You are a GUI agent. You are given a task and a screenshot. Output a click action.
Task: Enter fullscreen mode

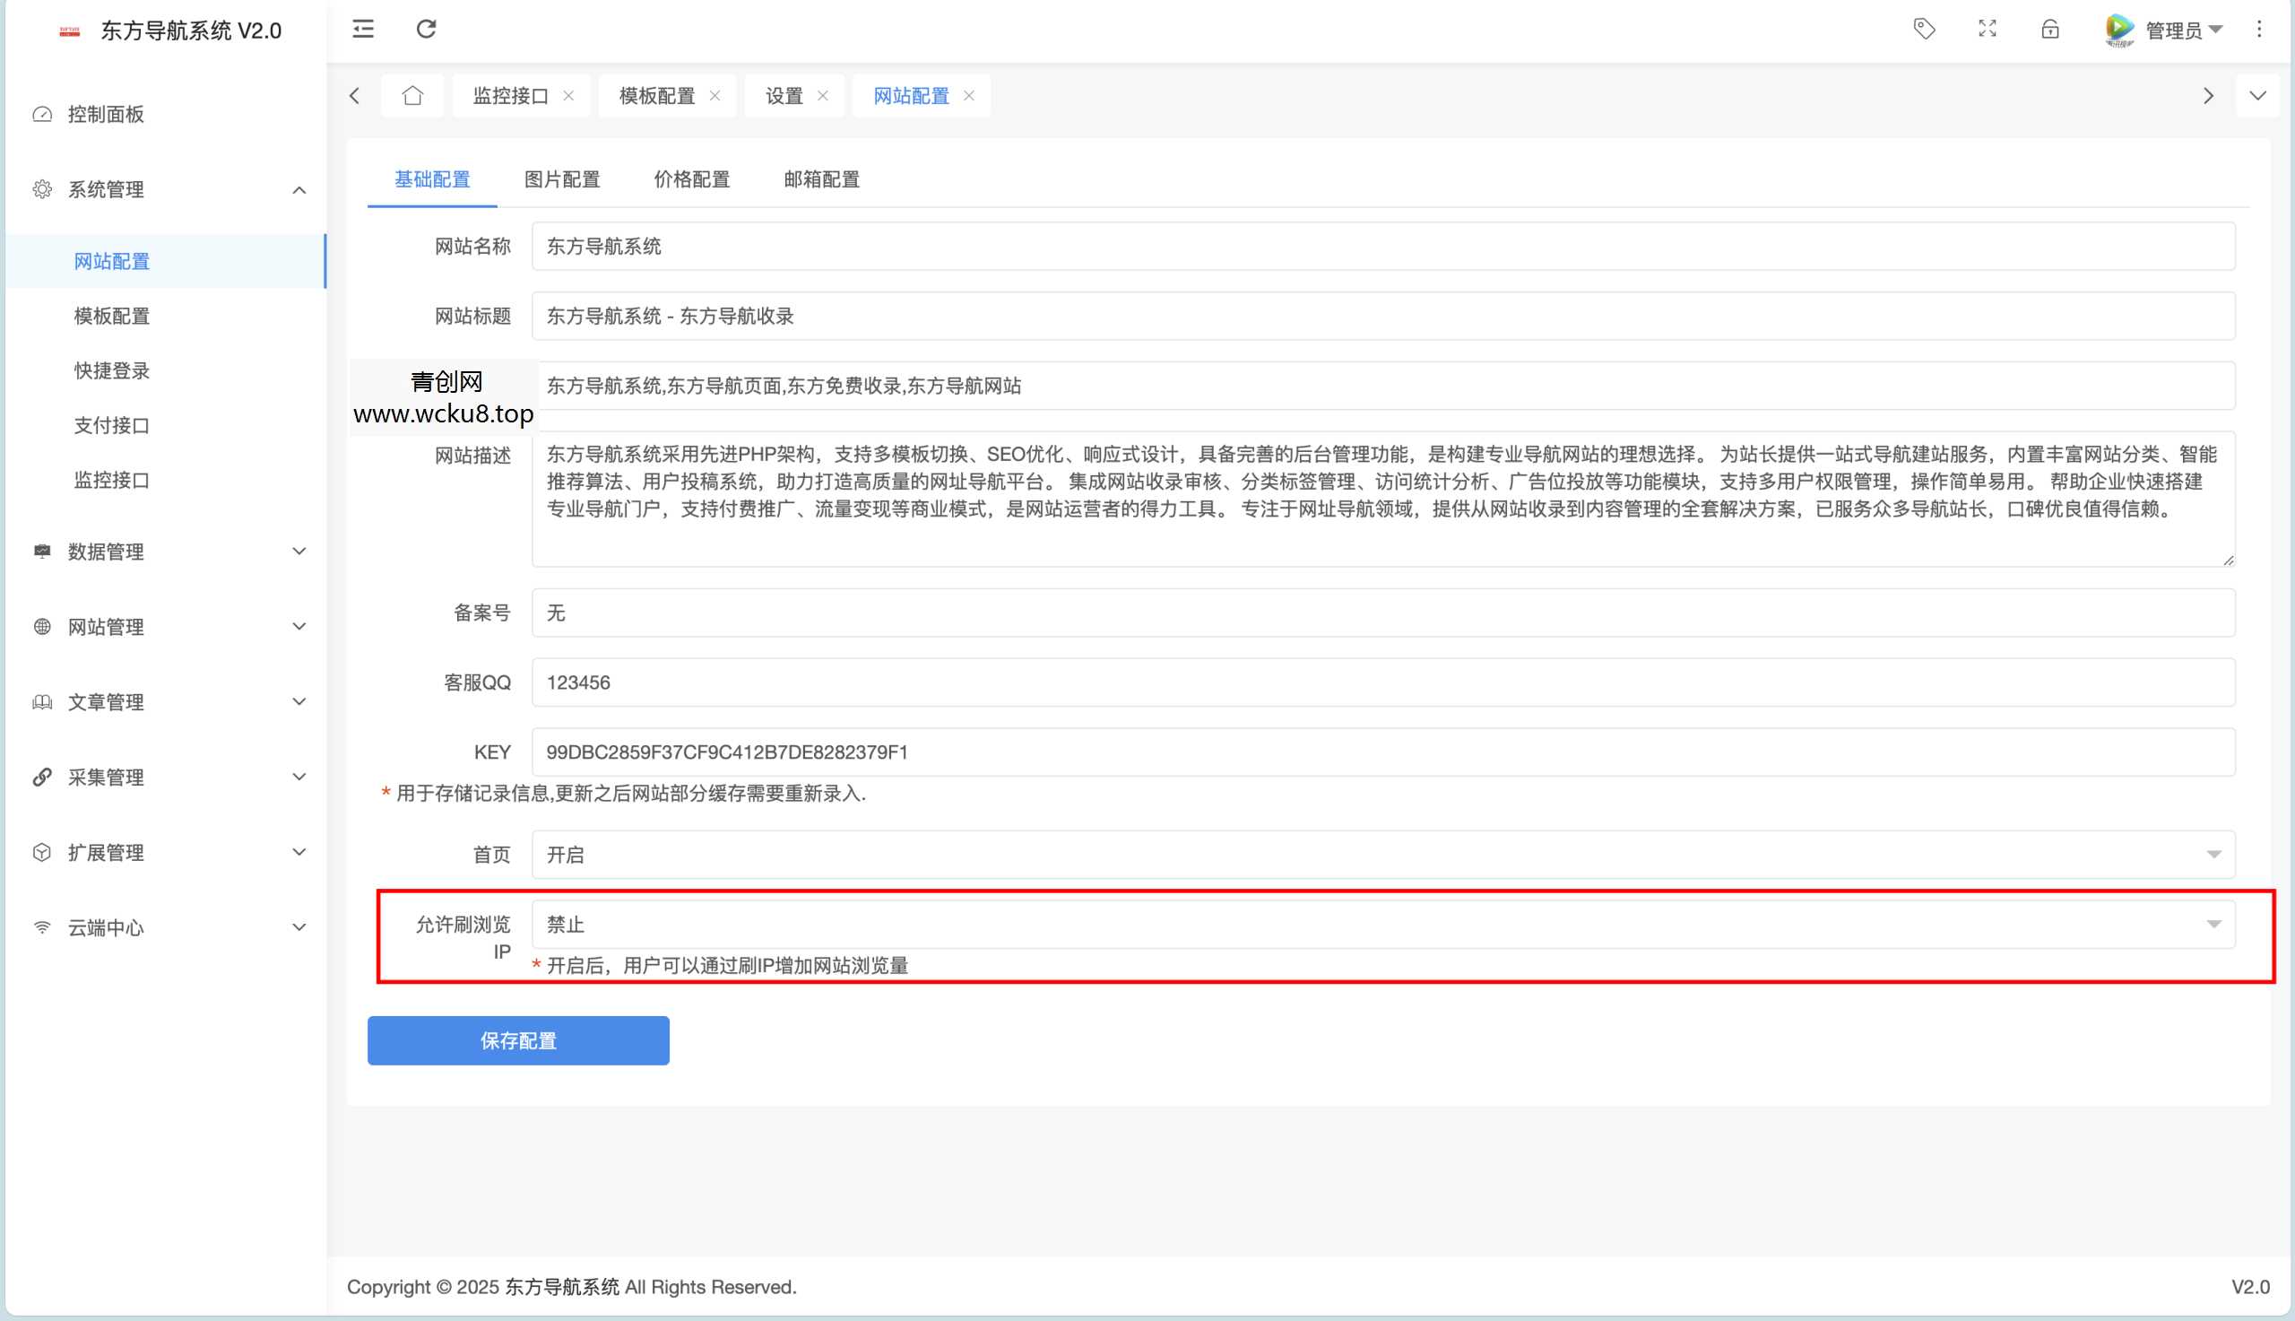[1987, 29]
